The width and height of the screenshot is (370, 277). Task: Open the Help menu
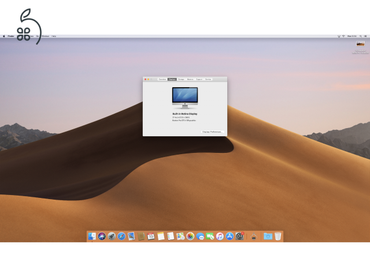click(x=54, y=36)
